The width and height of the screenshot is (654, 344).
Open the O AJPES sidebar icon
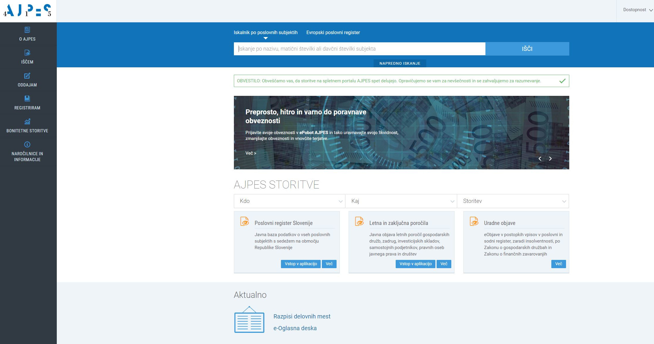(27, 30)
